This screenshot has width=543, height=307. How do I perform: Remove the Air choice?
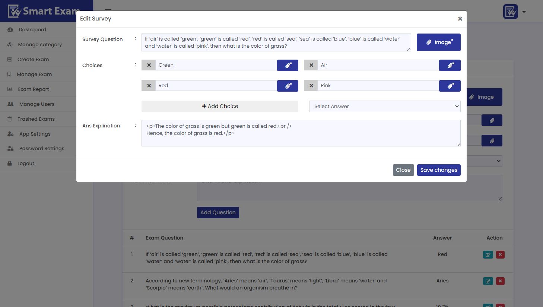pos(311,65)
